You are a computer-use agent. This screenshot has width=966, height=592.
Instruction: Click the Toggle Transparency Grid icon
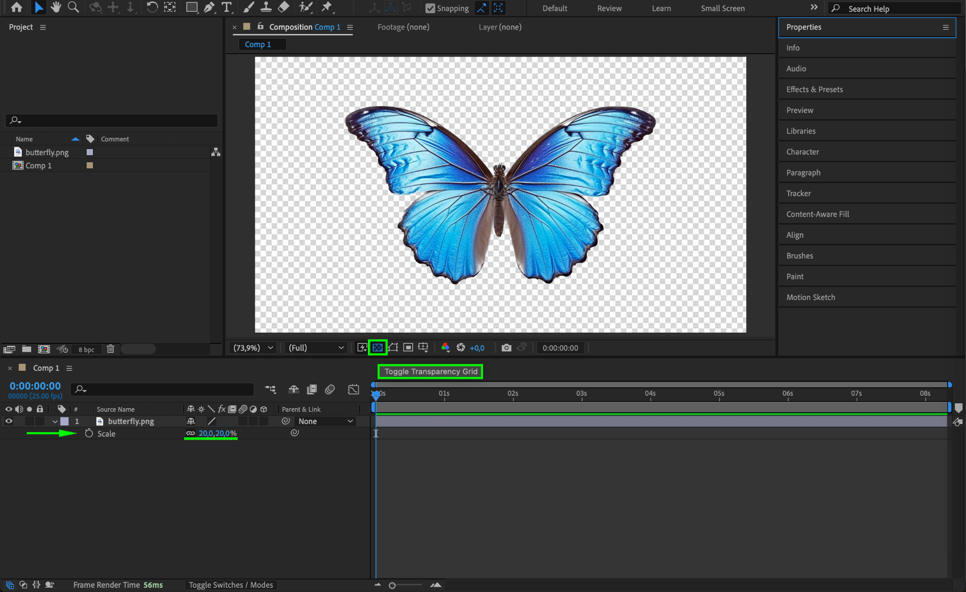(377, 348)
